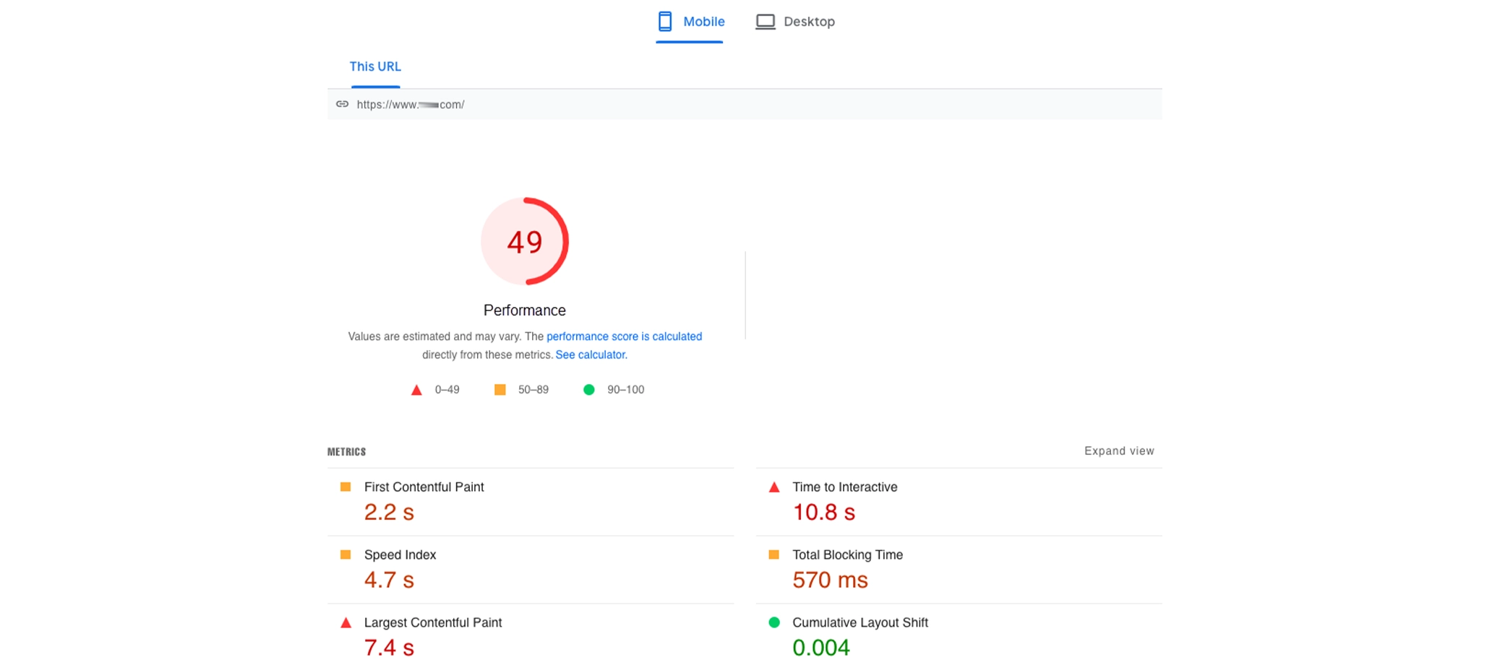Click the 7.4 s value
The height and width of the screenshot is (670, 1492).
pos(389,648)
